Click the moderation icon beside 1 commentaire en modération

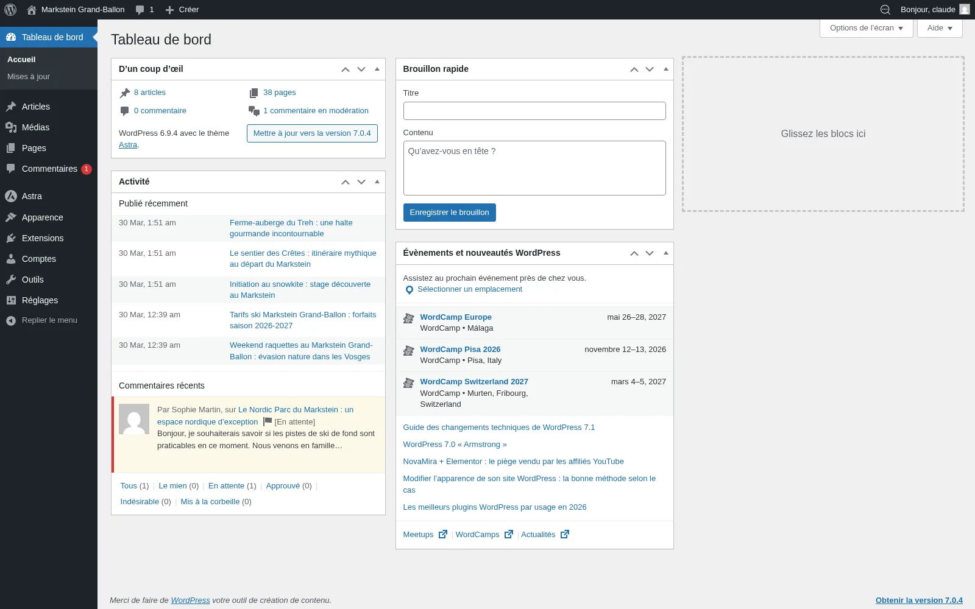(x=254, y=111)
